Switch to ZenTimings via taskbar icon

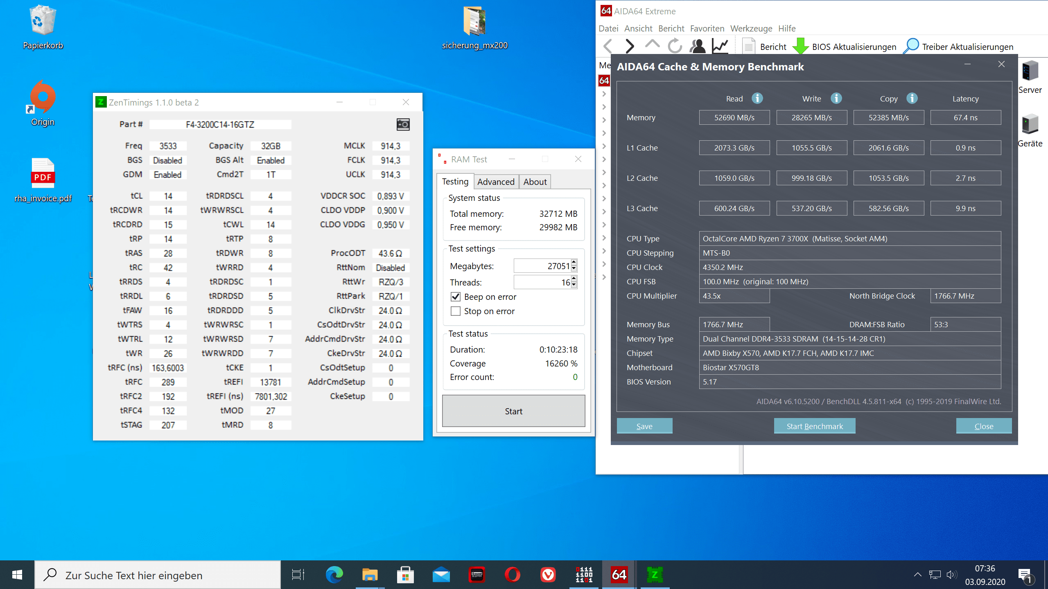click(x=655, y=575)
